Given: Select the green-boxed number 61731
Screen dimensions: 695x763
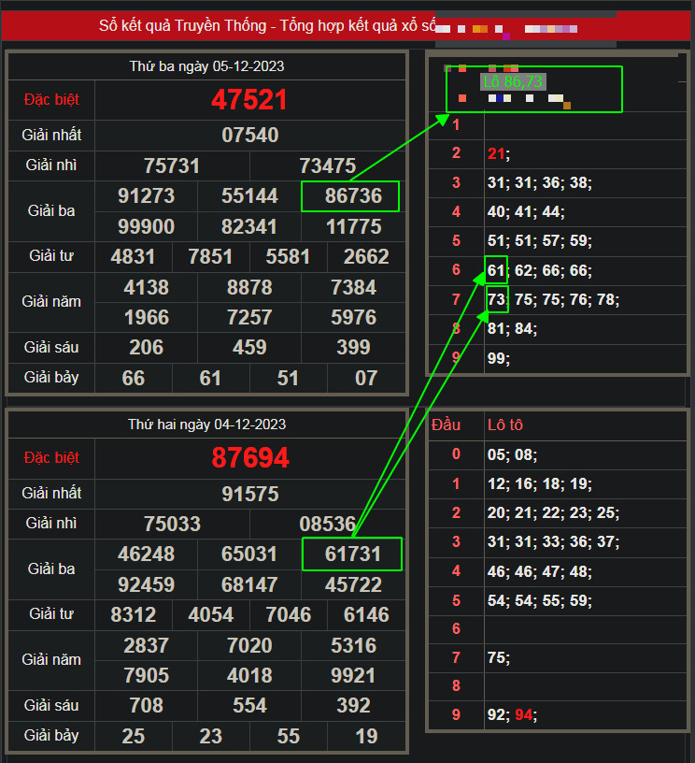Looking at the screenshot, I should 352,554.
